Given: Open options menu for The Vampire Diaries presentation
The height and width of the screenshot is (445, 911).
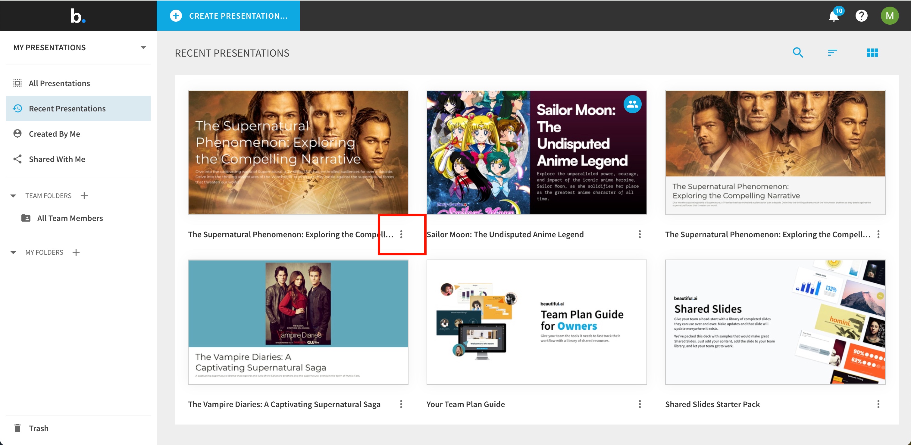Looking at the screenshot, I should [401, 404].
